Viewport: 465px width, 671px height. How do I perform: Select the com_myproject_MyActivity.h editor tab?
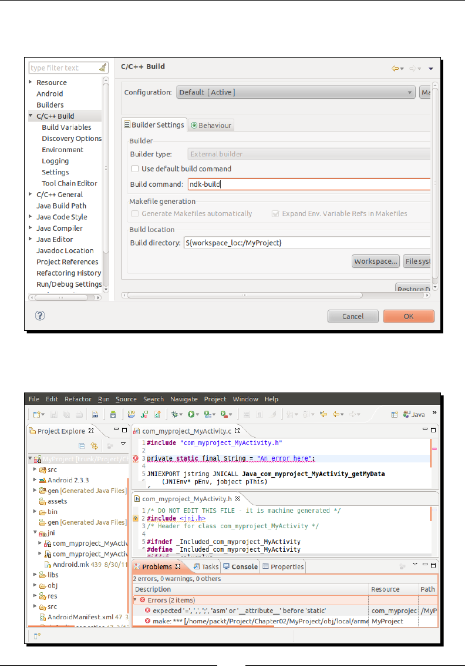coord(187,498)
